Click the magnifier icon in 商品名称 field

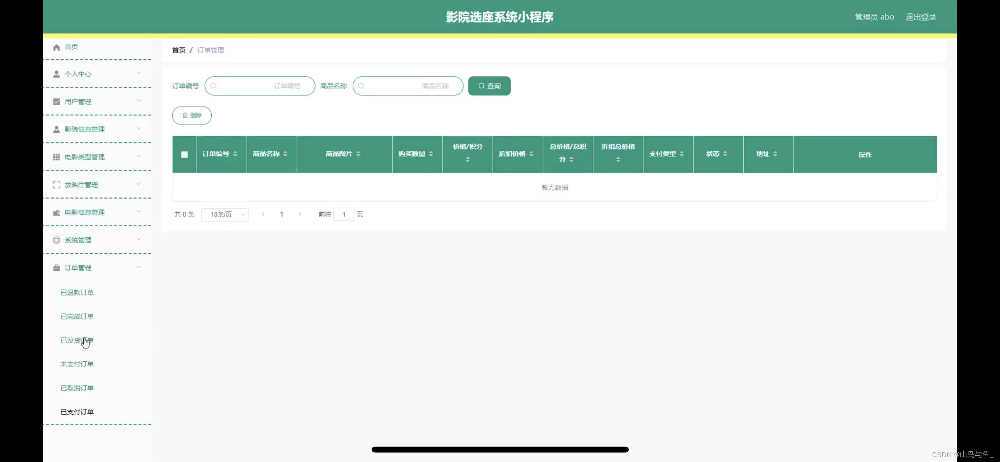361,86
